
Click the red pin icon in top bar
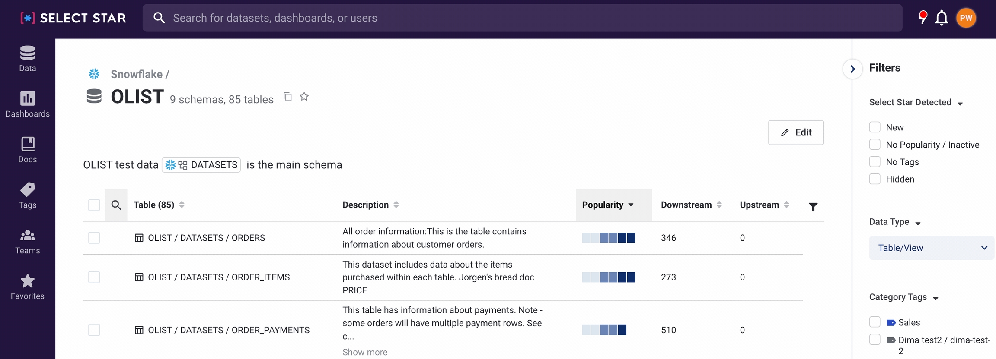(923, 17)
